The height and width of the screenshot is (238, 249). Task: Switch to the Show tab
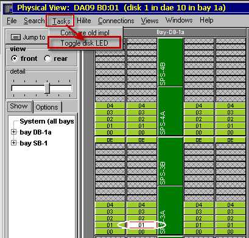pyautogui.click(x=19, y=107)
